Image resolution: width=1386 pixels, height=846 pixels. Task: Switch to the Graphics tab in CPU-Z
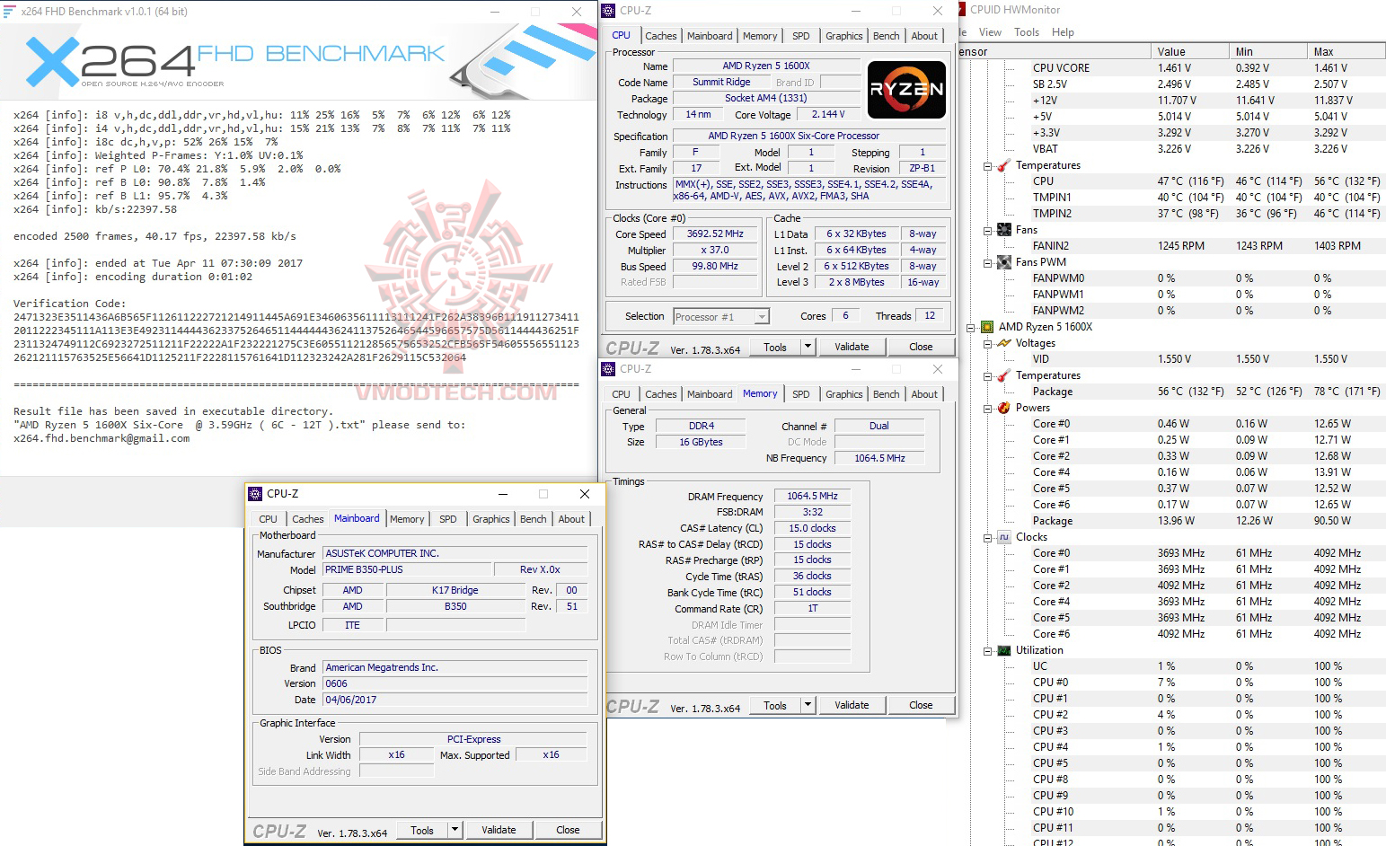coord(843,35)
